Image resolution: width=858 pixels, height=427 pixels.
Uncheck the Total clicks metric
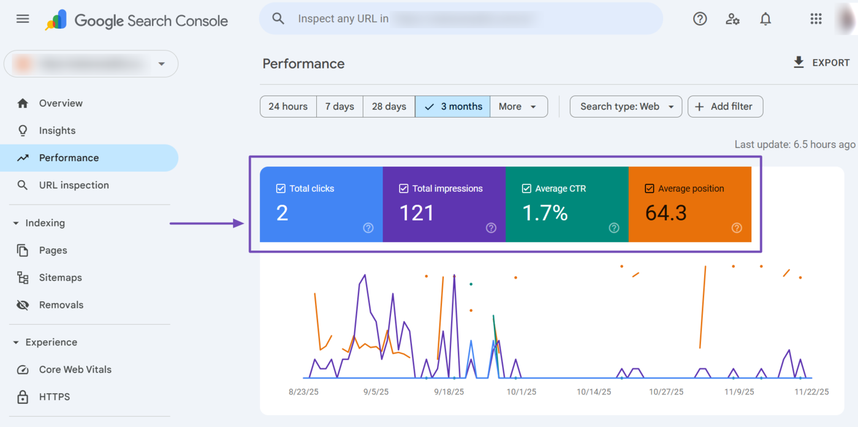pos(281,188)
